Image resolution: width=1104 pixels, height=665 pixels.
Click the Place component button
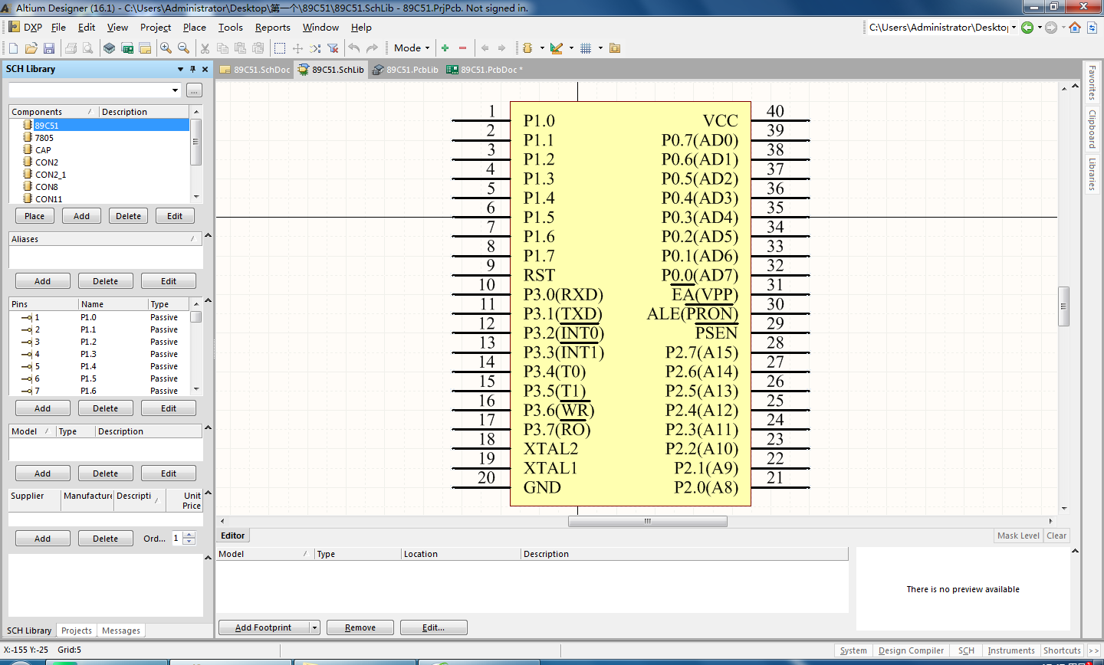coord(34,216)
